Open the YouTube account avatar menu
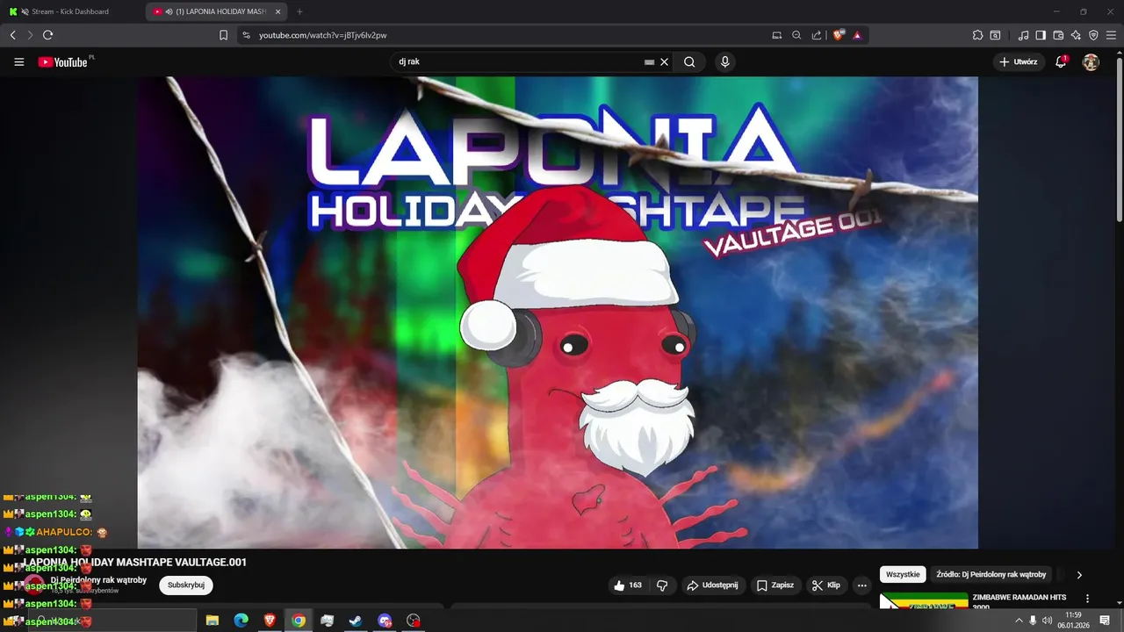Image resolution: width=1124 pixels, height=632 pixels. pyautogui.click(x=1091, y=62)
